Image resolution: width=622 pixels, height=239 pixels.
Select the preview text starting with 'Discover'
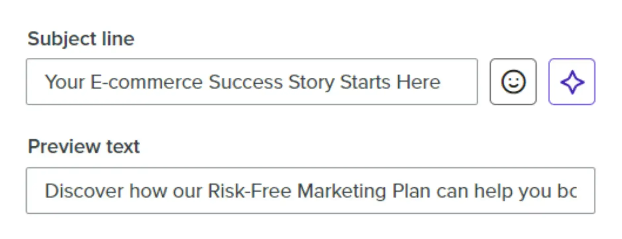pos(311,191)
